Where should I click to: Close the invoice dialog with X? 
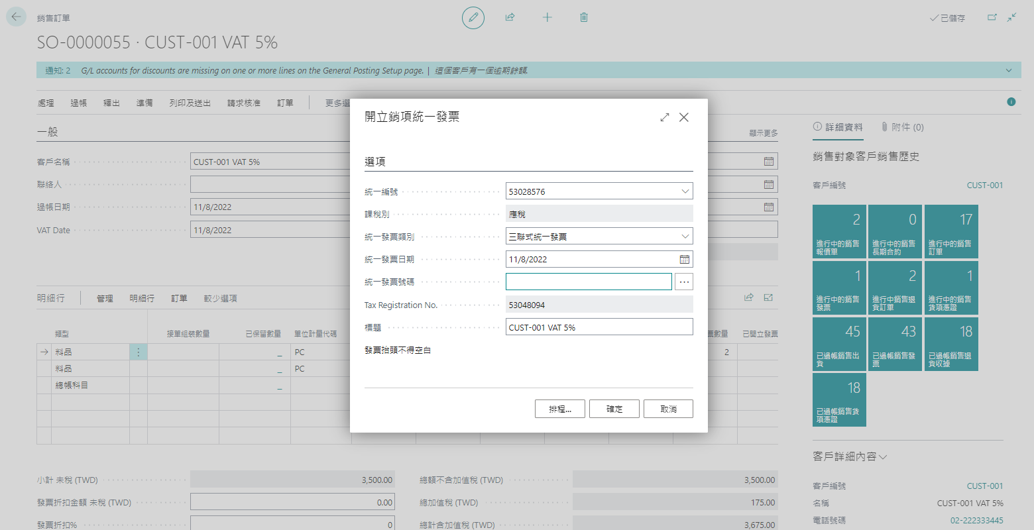click(684, 117)
